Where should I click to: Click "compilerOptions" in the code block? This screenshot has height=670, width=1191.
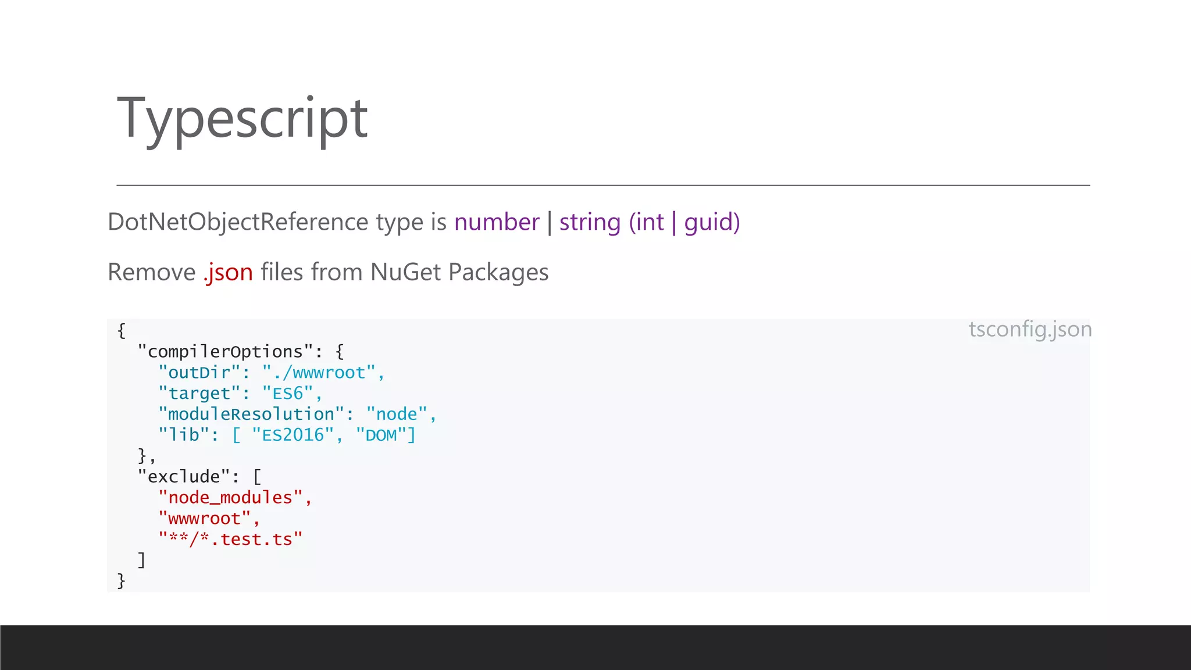coord(225,351)
